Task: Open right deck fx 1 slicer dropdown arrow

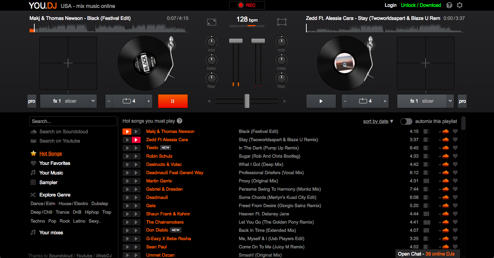Action: point(450,101)
